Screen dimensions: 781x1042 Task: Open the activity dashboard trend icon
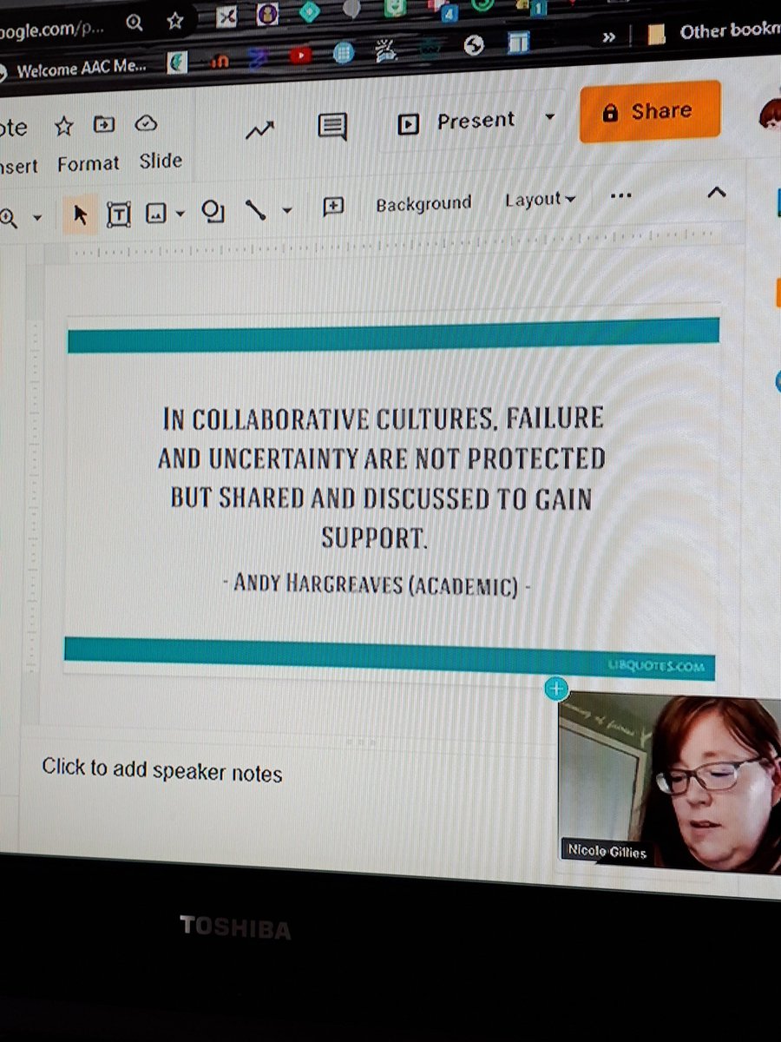click(259, 130)
